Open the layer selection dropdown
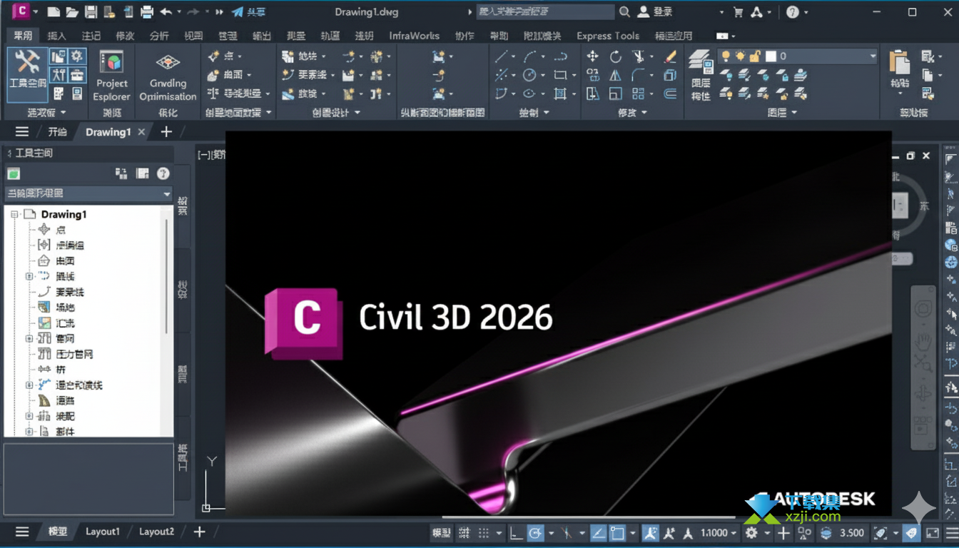Image resolution: width=959 pixels, height=548 pixels. click(x=872, y=56)
